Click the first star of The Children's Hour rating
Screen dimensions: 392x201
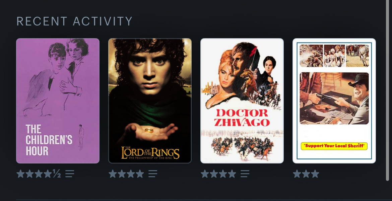tap(21, 174)
